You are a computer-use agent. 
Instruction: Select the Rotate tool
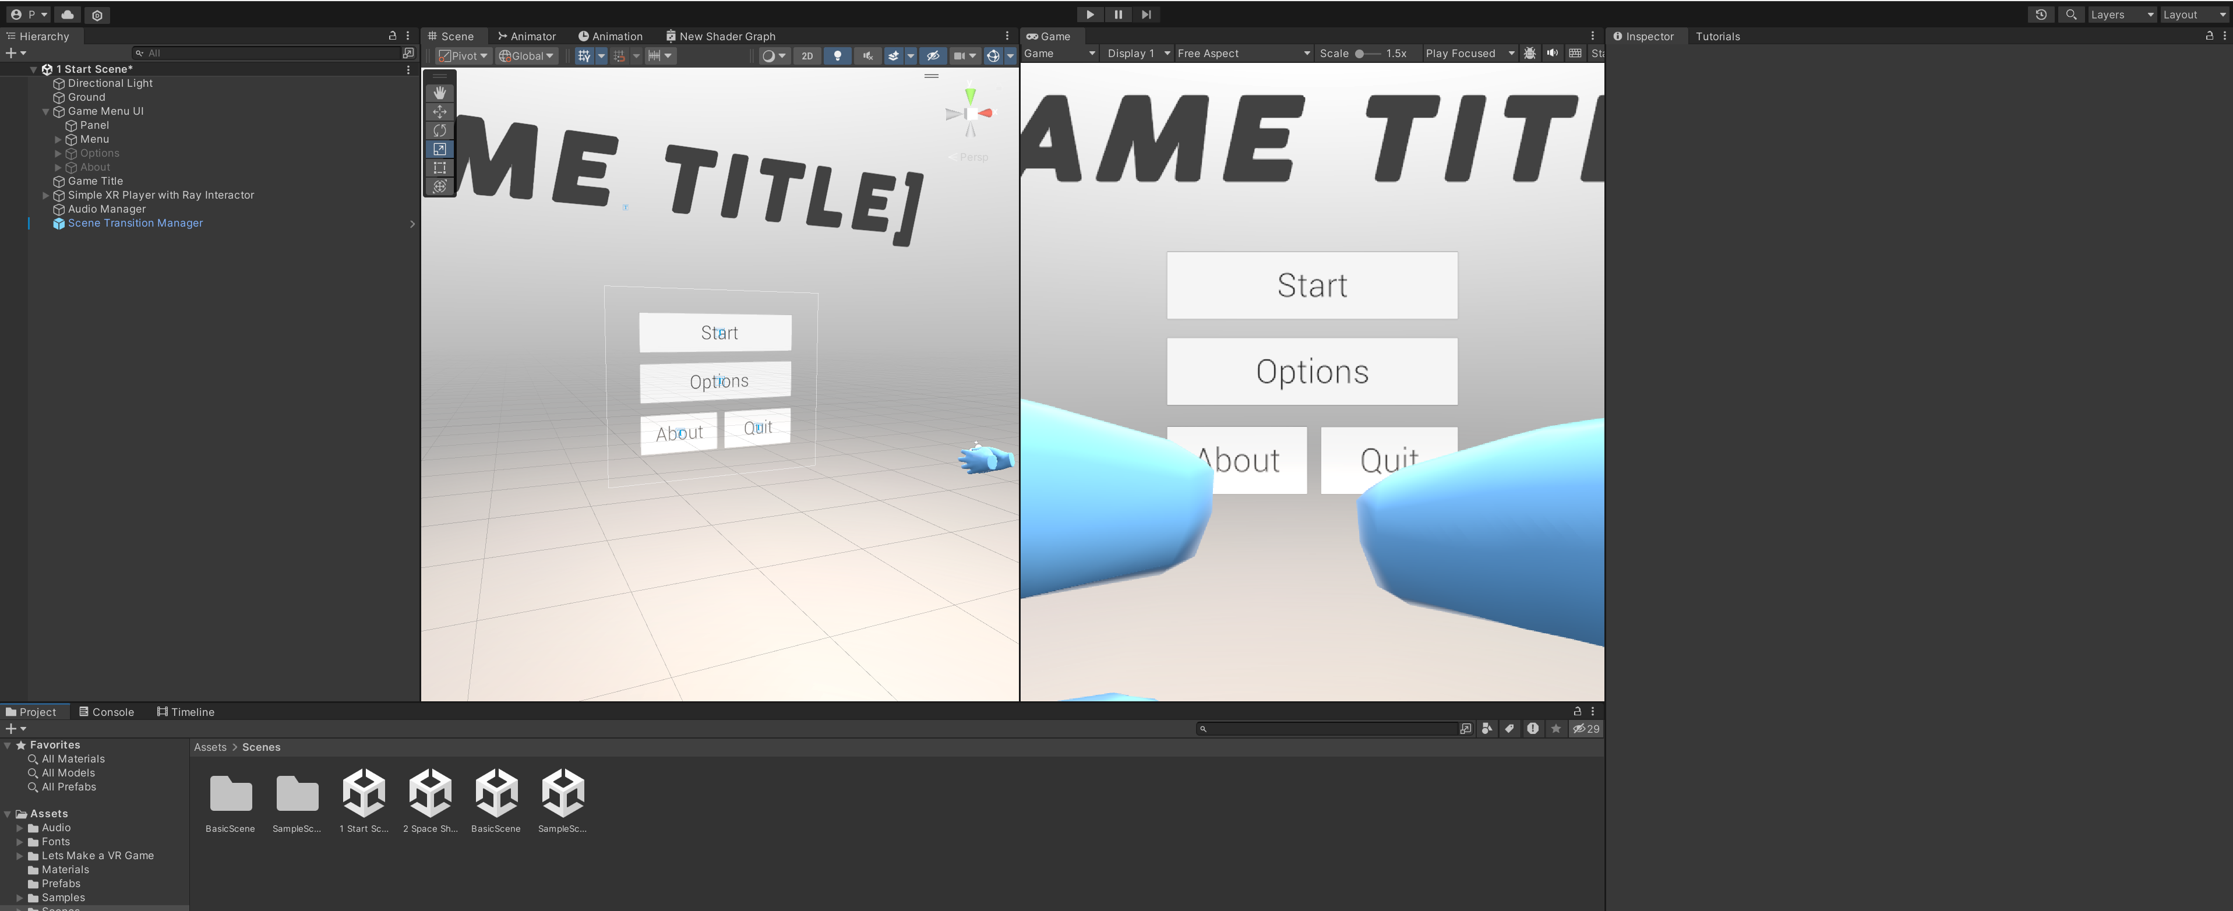click(439, 130)
